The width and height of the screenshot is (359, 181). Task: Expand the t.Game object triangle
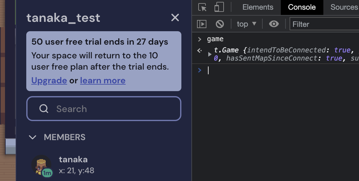click(210, 54)
